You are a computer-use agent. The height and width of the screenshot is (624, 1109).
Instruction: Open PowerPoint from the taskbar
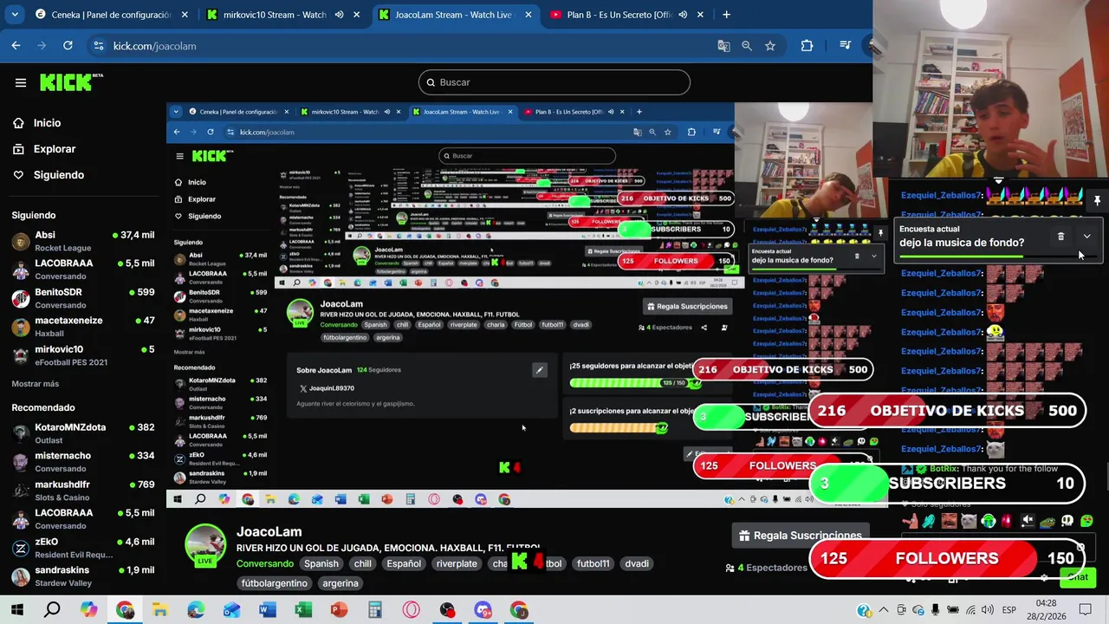[339, 610]
